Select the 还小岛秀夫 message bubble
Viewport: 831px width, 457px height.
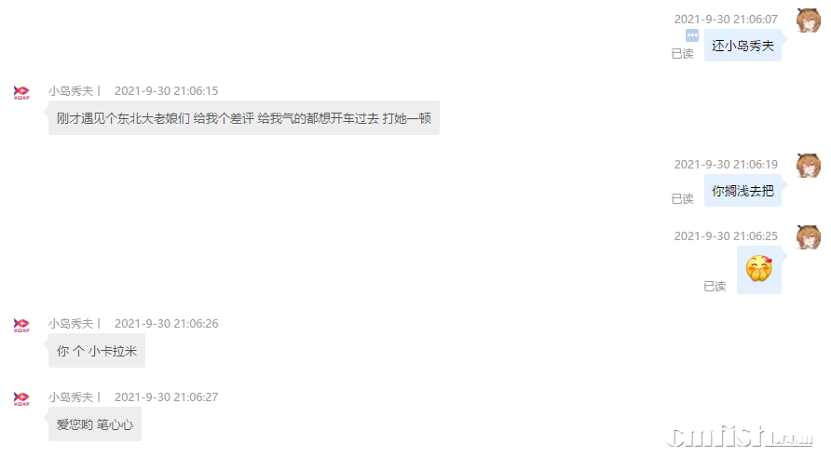[x=742, y=46]
